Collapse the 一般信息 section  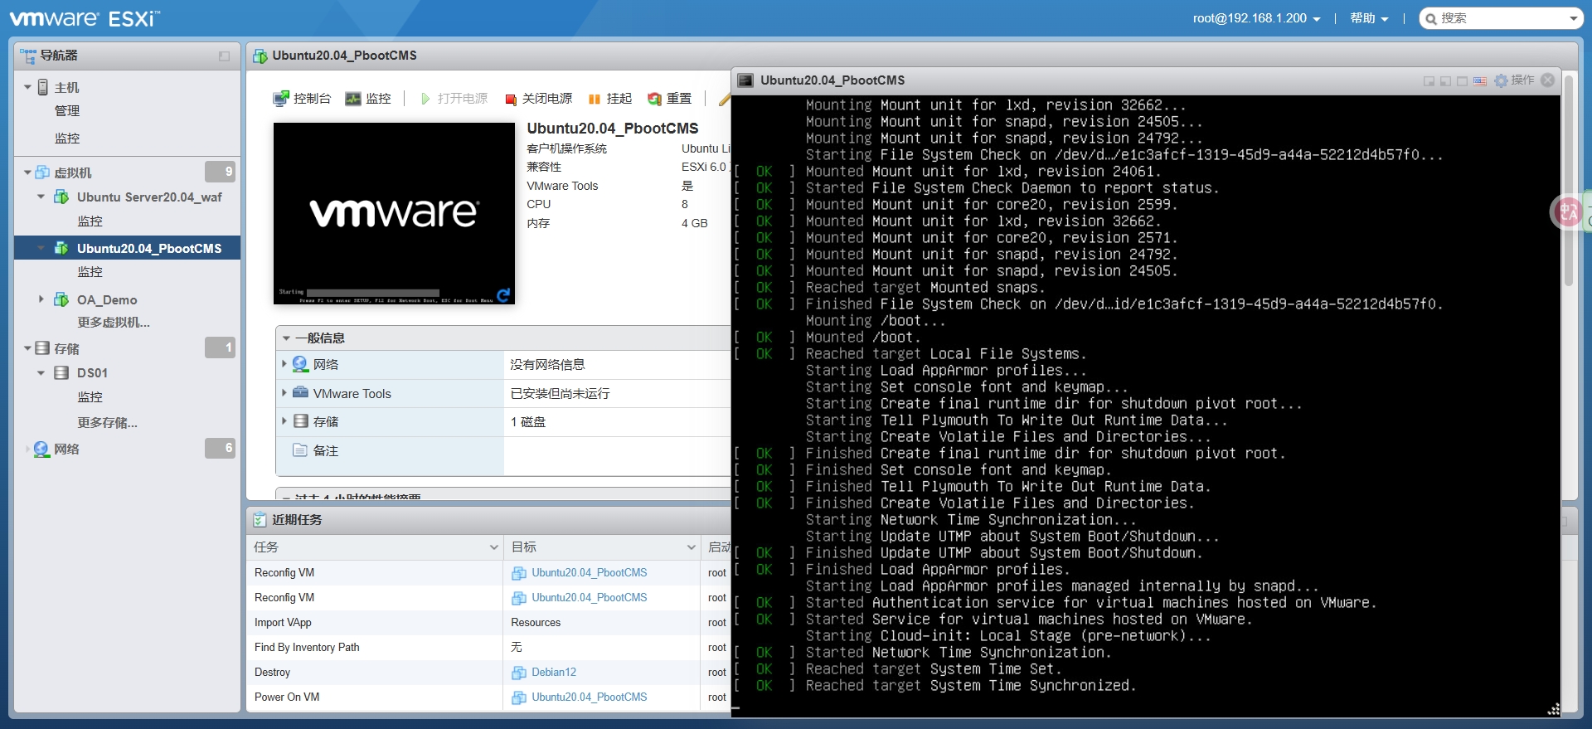coord(287,338)
